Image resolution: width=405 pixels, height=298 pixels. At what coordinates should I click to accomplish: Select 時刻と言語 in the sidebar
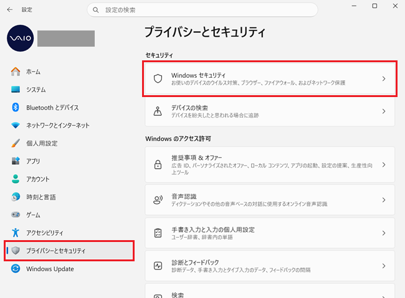(x=69, y=197)
